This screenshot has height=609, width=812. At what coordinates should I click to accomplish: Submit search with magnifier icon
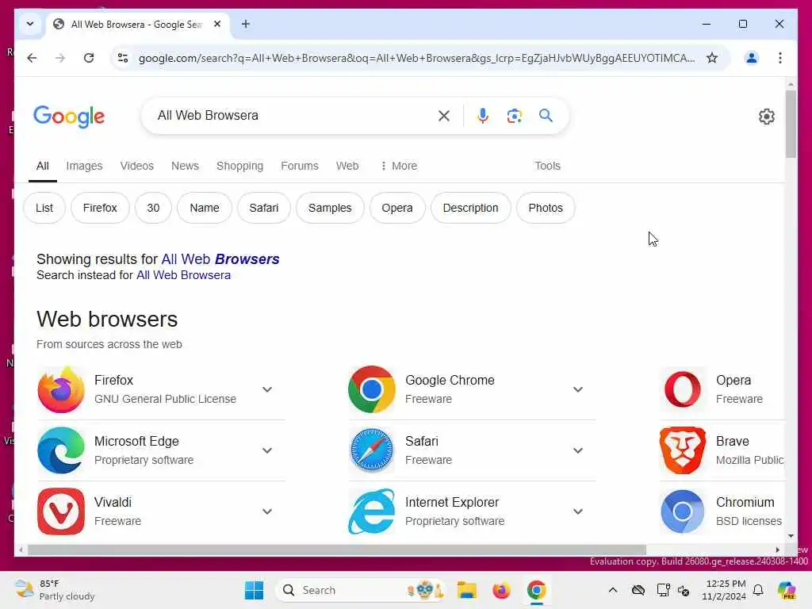[546, 116]
